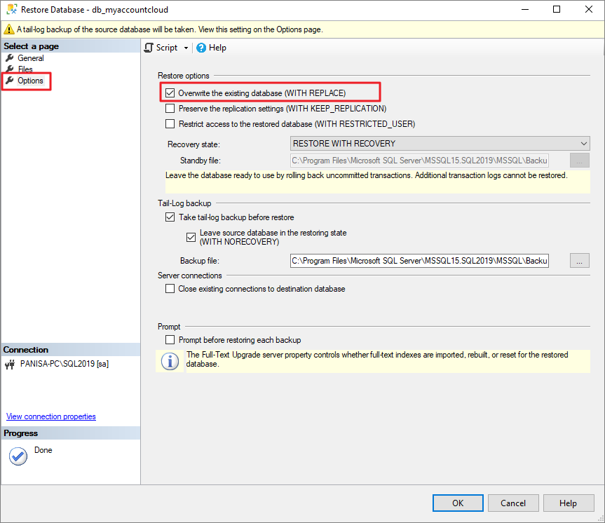Click the Standby file browse button

tap(580, 161)
